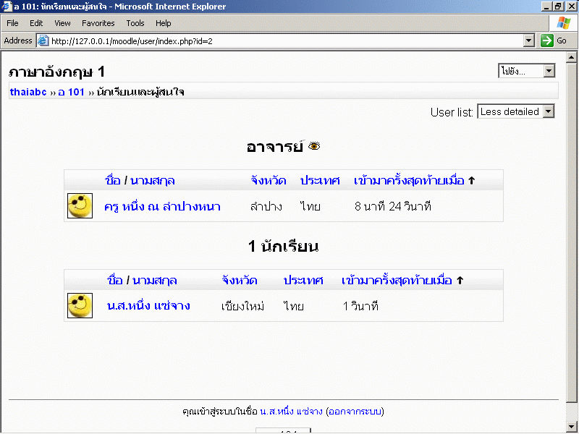Click the ออกจากระบบ logout link
Screen dimensions: 579x434
355,412
